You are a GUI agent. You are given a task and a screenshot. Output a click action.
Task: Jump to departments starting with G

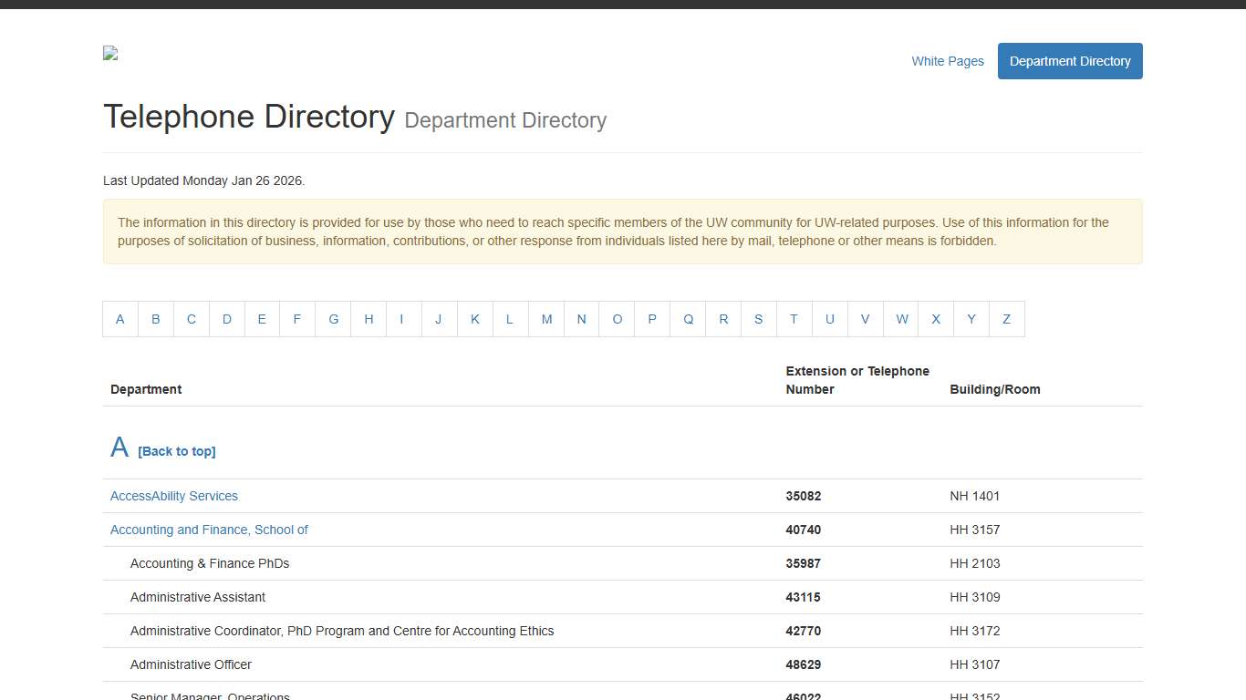(333, 319)
